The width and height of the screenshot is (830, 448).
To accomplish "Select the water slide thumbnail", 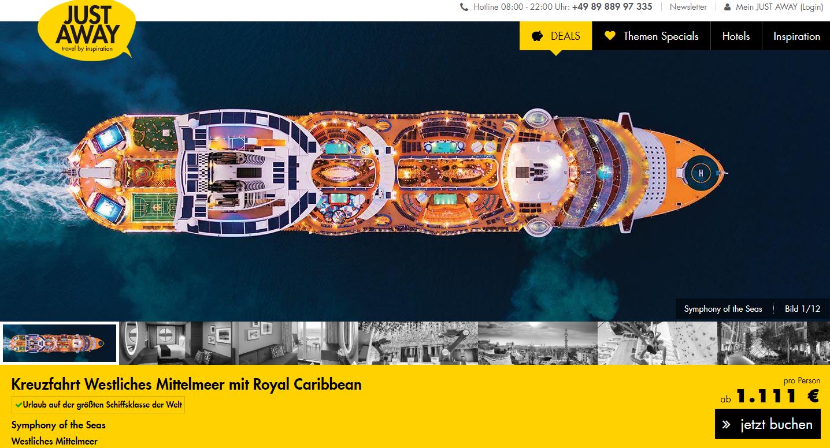I will pyautogui.click(x=657, y=343).
